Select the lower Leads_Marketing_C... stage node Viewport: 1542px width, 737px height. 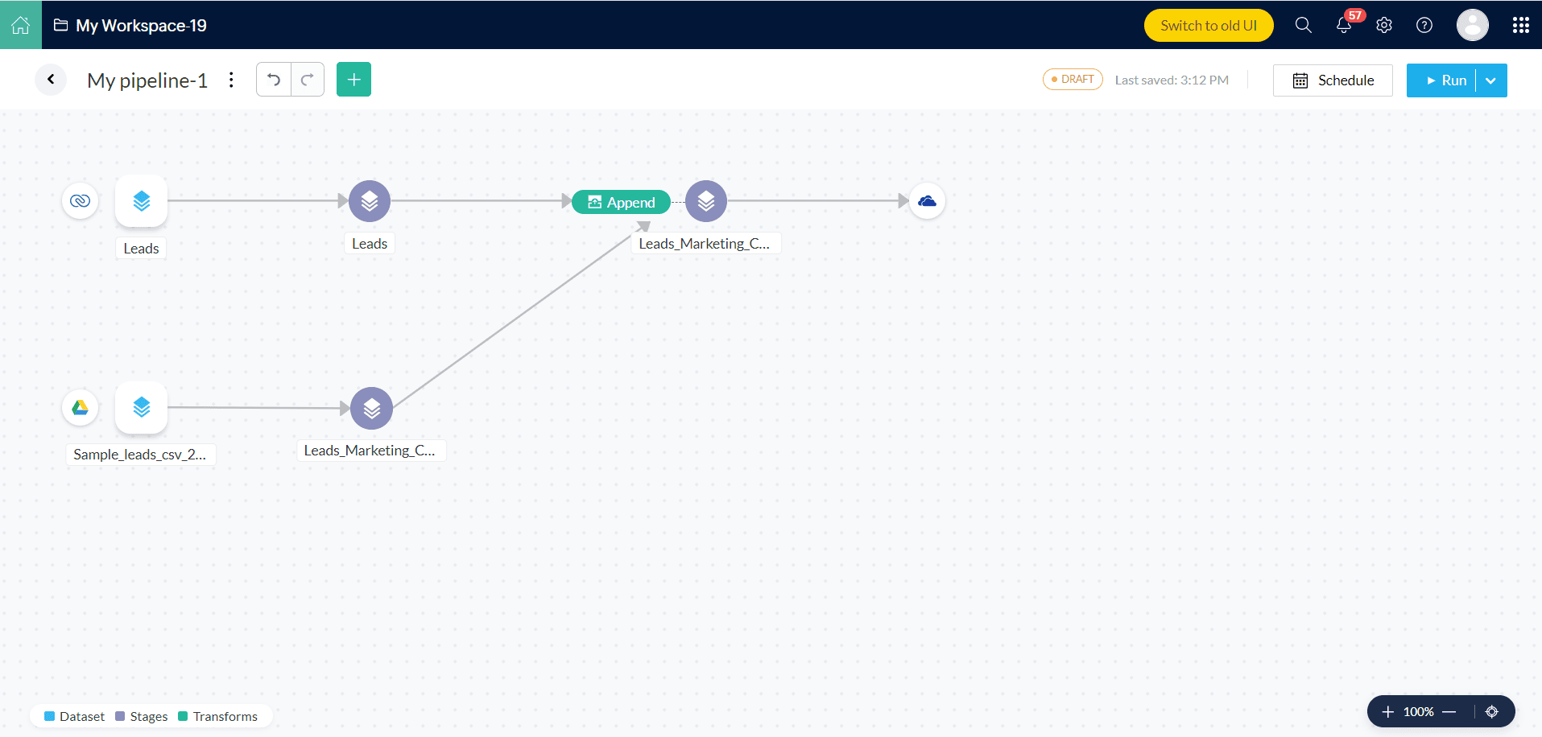click(x=372, y=408)
